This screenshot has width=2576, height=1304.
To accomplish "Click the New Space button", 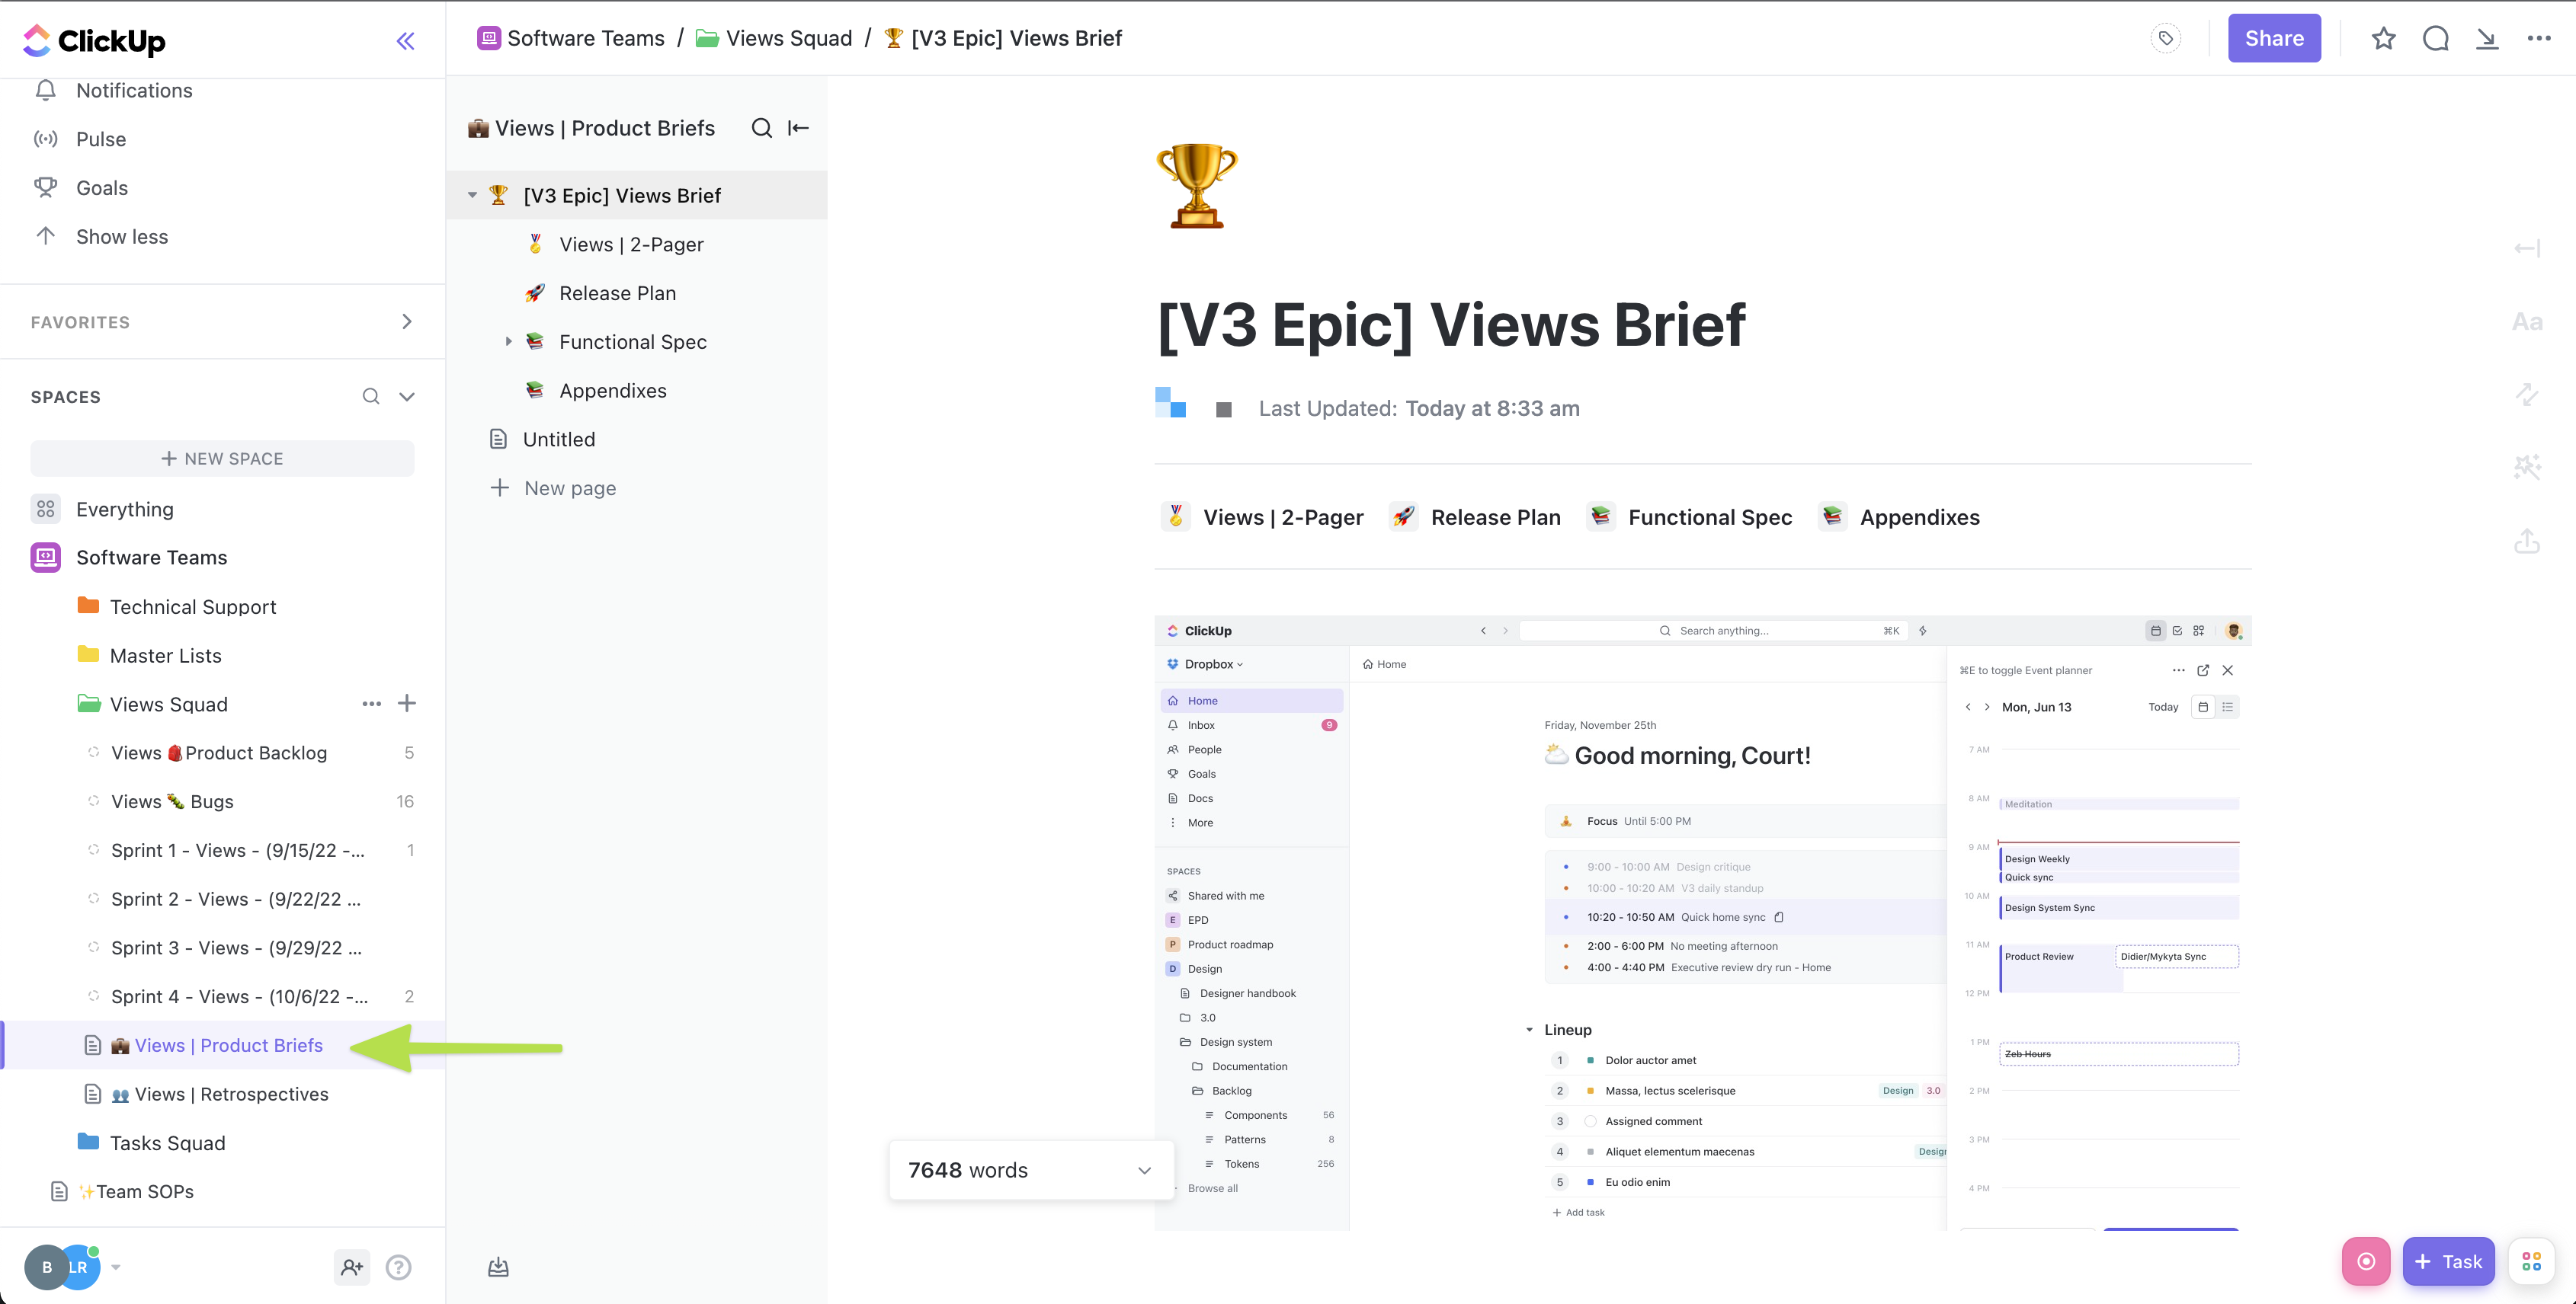I will coord(222,459).
